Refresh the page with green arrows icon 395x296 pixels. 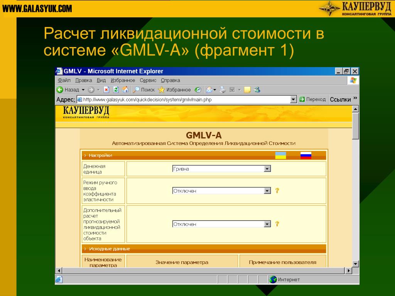click(116, 89)
